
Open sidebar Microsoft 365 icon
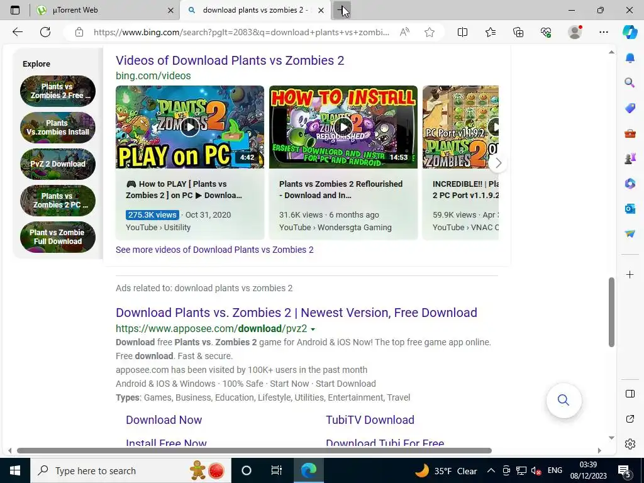click(630, 183)
